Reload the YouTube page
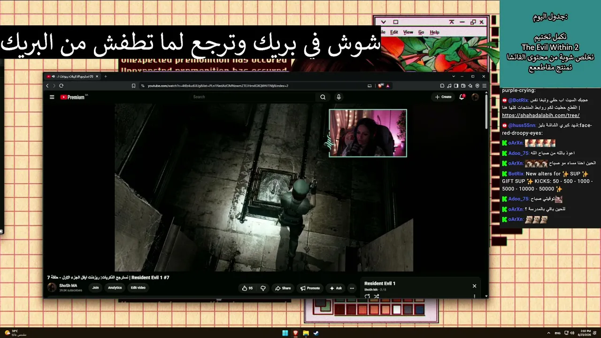 (x=61, y=86)
